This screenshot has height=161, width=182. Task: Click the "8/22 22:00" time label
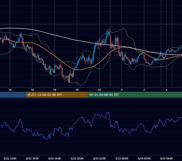pos(100,158)
